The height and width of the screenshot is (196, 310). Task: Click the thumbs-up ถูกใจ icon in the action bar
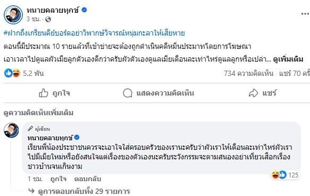pyautogui.click(x=43, y=93)
